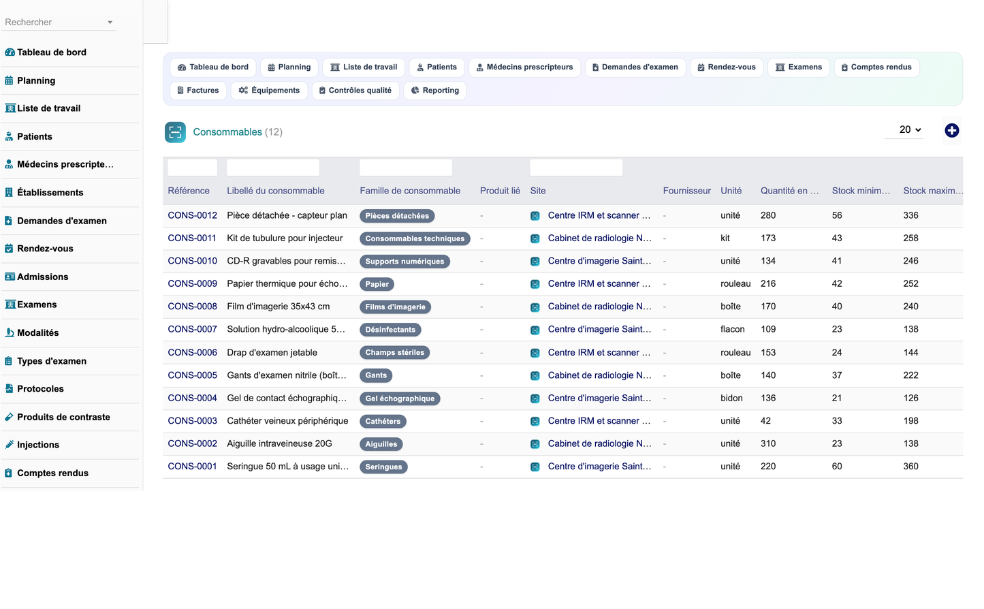This screenshot has height=609, width=984.
Task: Click site icon in CONS-0003 row
Action: pos(535,422)
